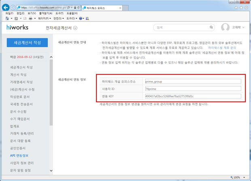
Task: Open 공인인증서 in the sidebar
Action: click(18, 148)
